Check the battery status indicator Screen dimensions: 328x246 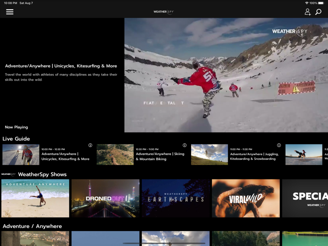click(321, 3)
